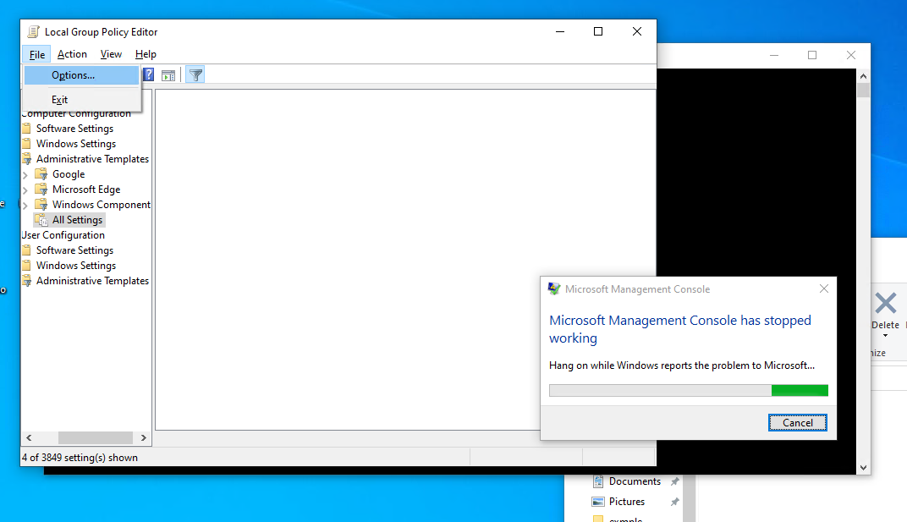
Task: Click the tree pane's horizontal scrollbar thumb
Action: [96, 438]
